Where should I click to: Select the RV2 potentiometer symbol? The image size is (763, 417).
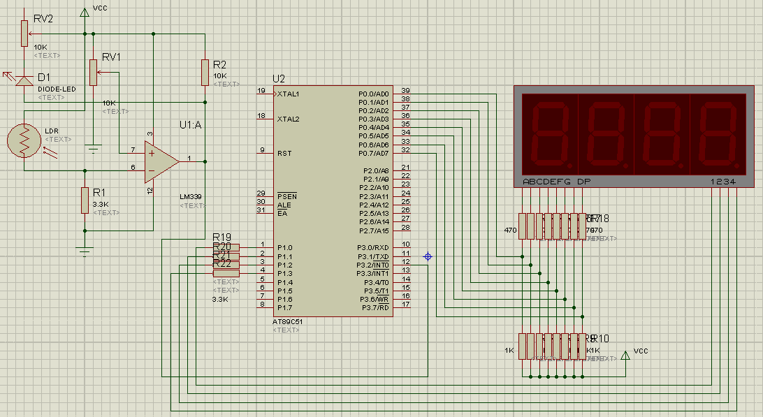tap(24, 34)
